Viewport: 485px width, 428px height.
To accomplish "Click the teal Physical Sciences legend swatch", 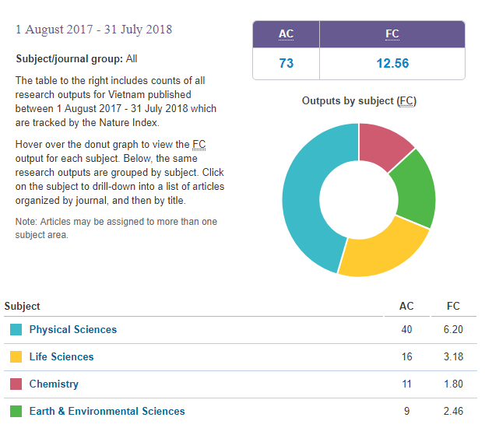I will click(x=16, y=330).
